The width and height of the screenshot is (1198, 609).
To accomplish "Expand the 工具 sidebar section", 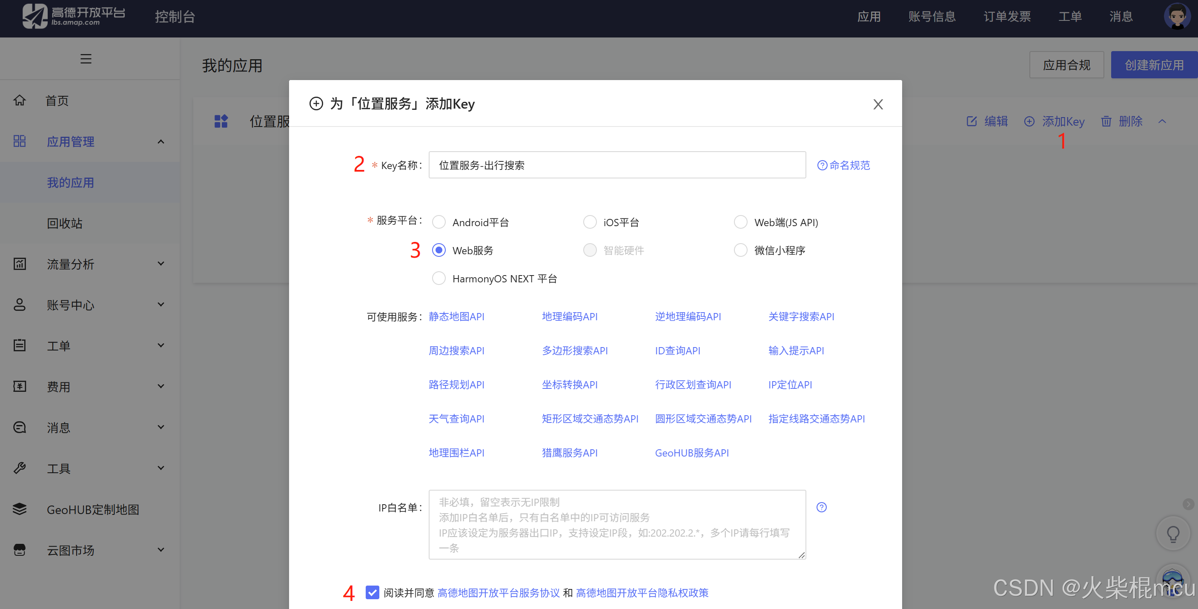I will (x=161, y=468).
